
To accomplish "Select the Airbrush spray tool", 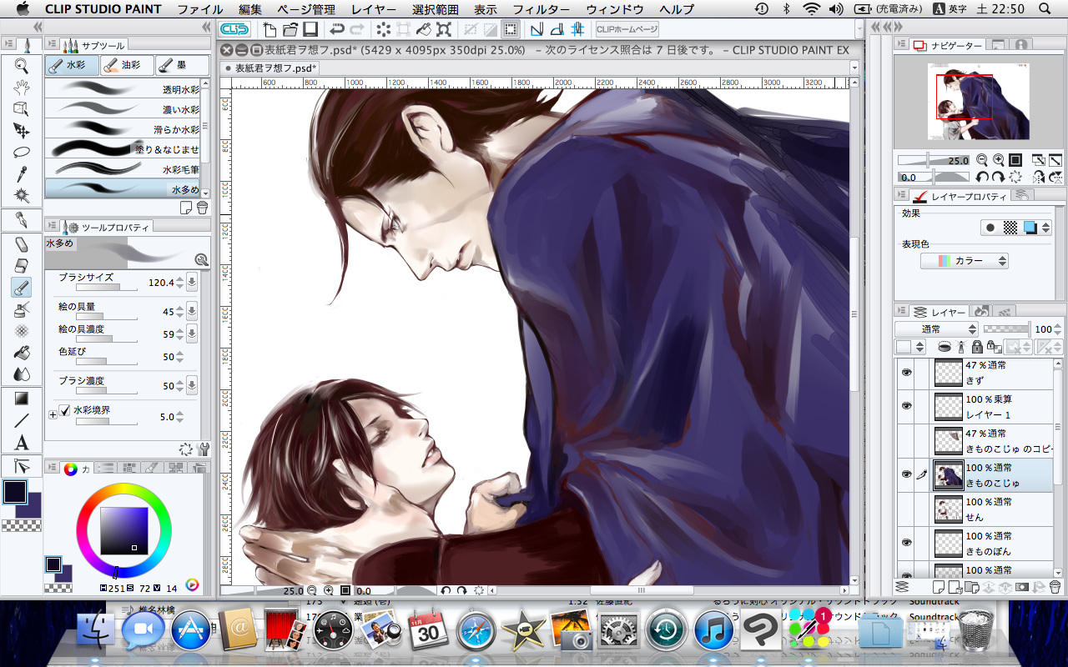I will (22, 309).
